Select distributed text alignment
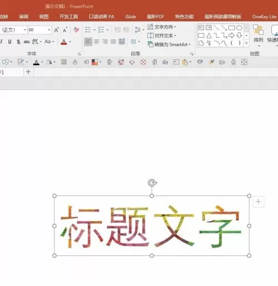The image size is (278, 286). [122, 42]
